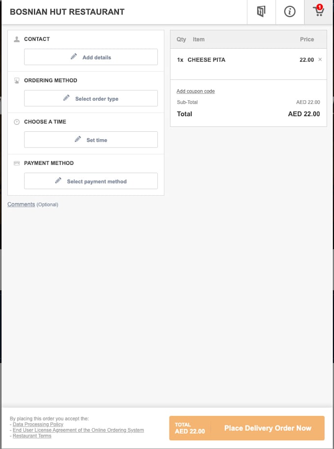334x449 pixels.
Task: Add a coupon code
Action: click(x=195, y=91)
